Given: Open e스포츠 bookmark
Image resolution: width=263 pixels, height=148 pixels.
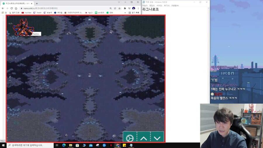Looking at the screenshot, I should pos(99,13).
